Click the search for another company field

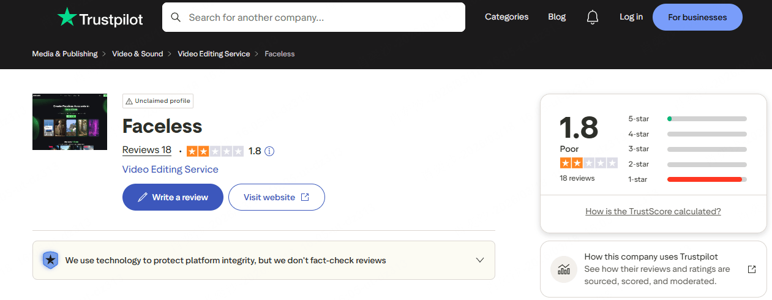313,17
